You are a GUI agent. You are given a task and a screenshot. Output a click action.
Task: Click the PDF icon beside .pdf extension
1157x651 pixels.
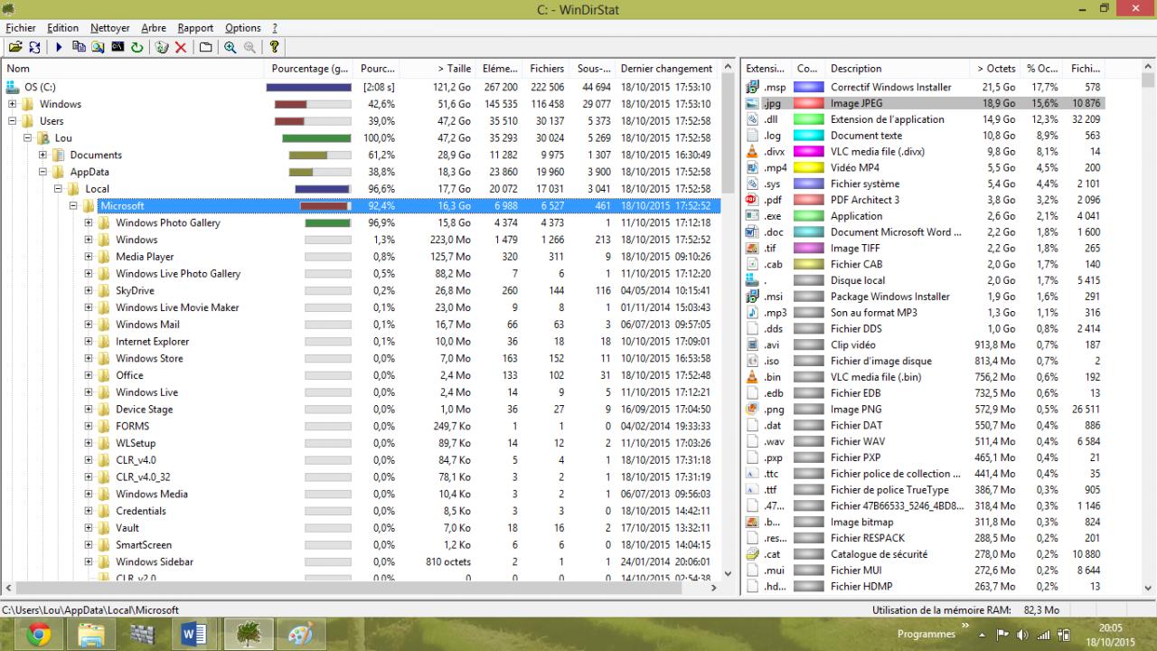click(x=752, y=200)
